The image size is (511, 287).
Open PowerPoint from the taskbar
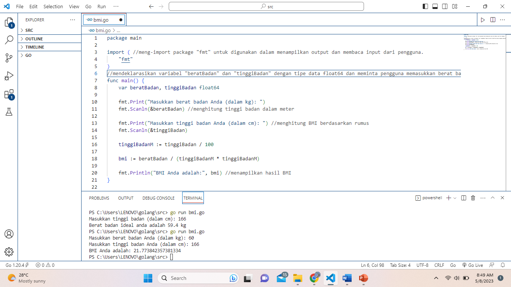coord(363,278)
